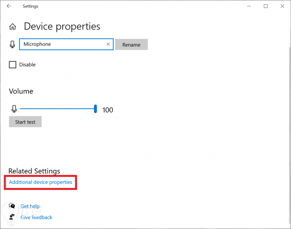Clear the device name with X icon
The image size is (291, 229).
(108, 44)
